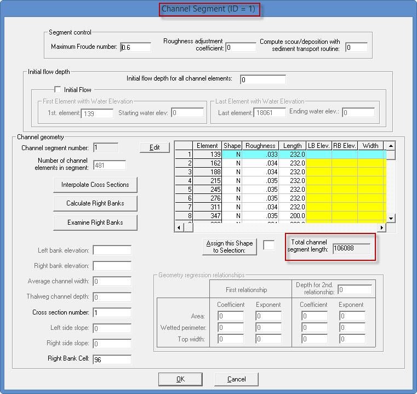Click the Maximum Froude number field
Image resolution: width=417 pixels, height=394 pixels.
[x=135, y=47]
